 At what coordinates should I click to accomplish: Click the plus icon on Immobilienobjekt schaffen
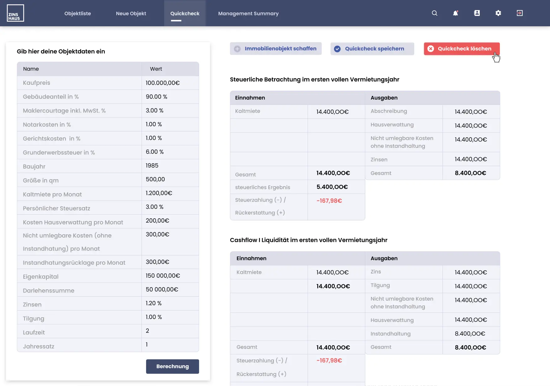click(237, 48)
